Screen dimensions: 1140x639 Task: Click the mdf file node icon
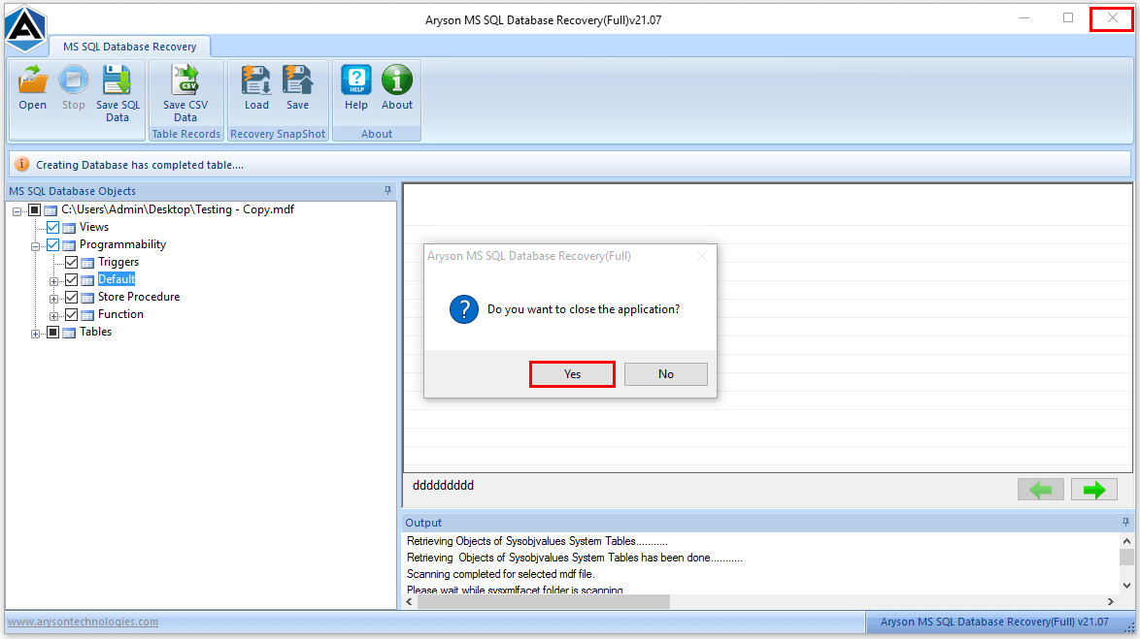click(x=50, y=210)
